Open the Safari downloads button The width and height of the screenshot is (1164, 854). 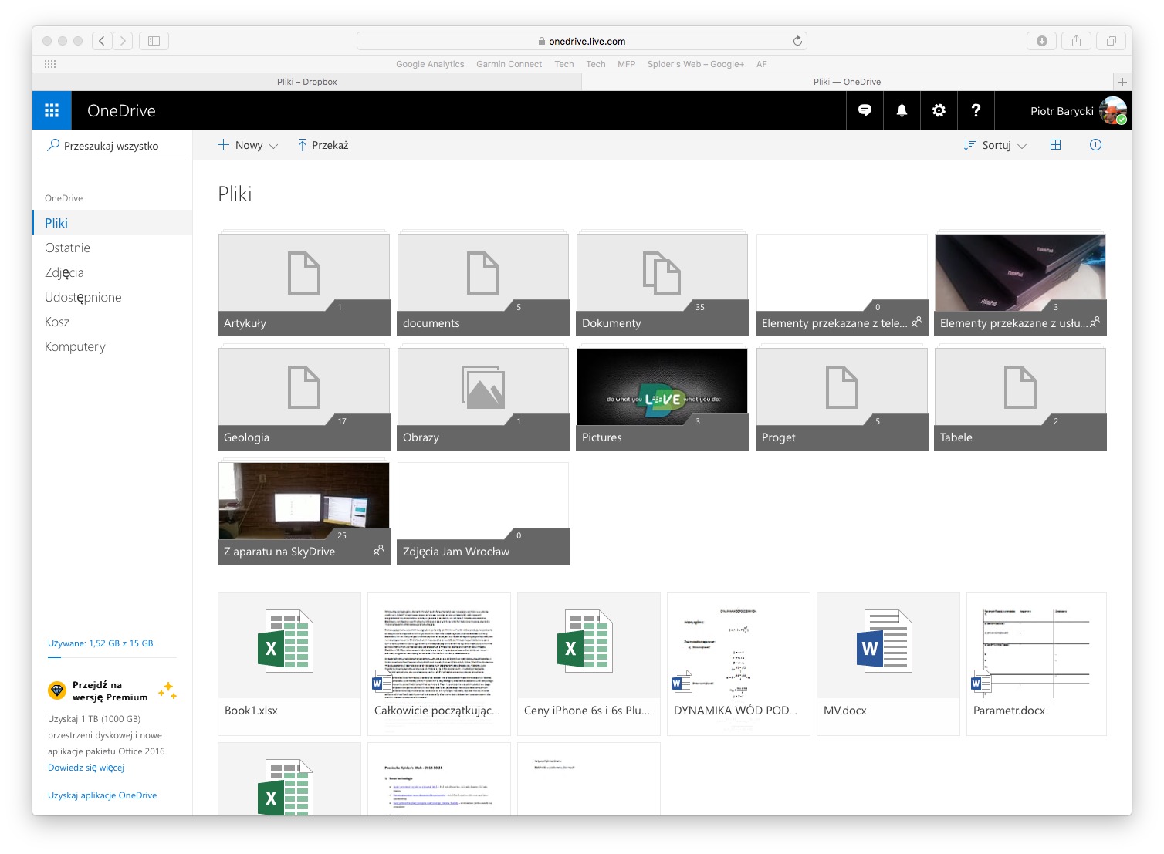pyautogui.click(x=1041, y=41)
